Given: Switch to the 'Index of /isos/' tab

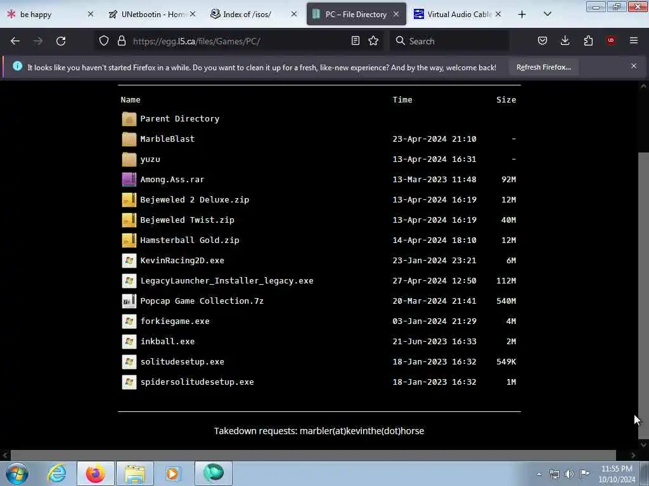Looking at the screenshot, I should [252, 15].
